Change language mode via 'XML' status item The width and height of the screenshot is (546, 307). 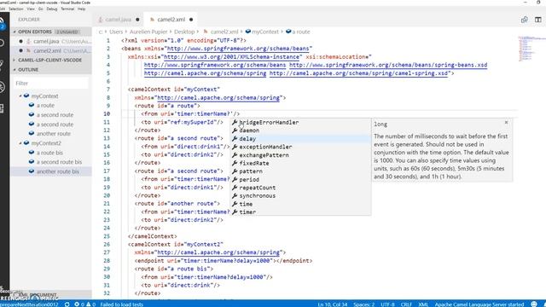pyautogui.click(x=423, y=304)
